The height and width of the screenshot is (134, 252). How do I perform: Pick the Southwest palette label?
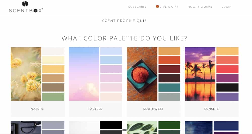pyautogui.click(x=153, y=109)
